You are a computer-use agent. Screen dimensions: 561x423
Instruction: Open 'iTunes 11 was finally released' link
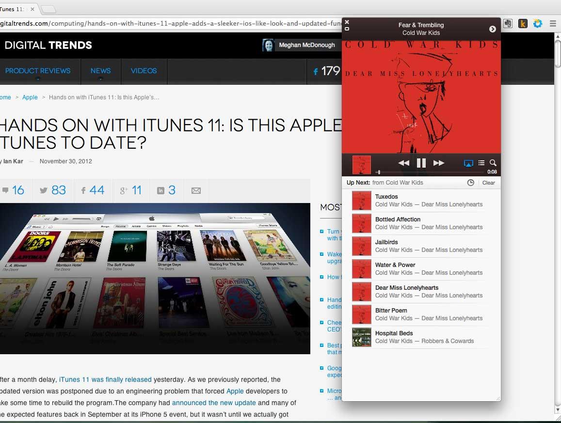point(105,379)
